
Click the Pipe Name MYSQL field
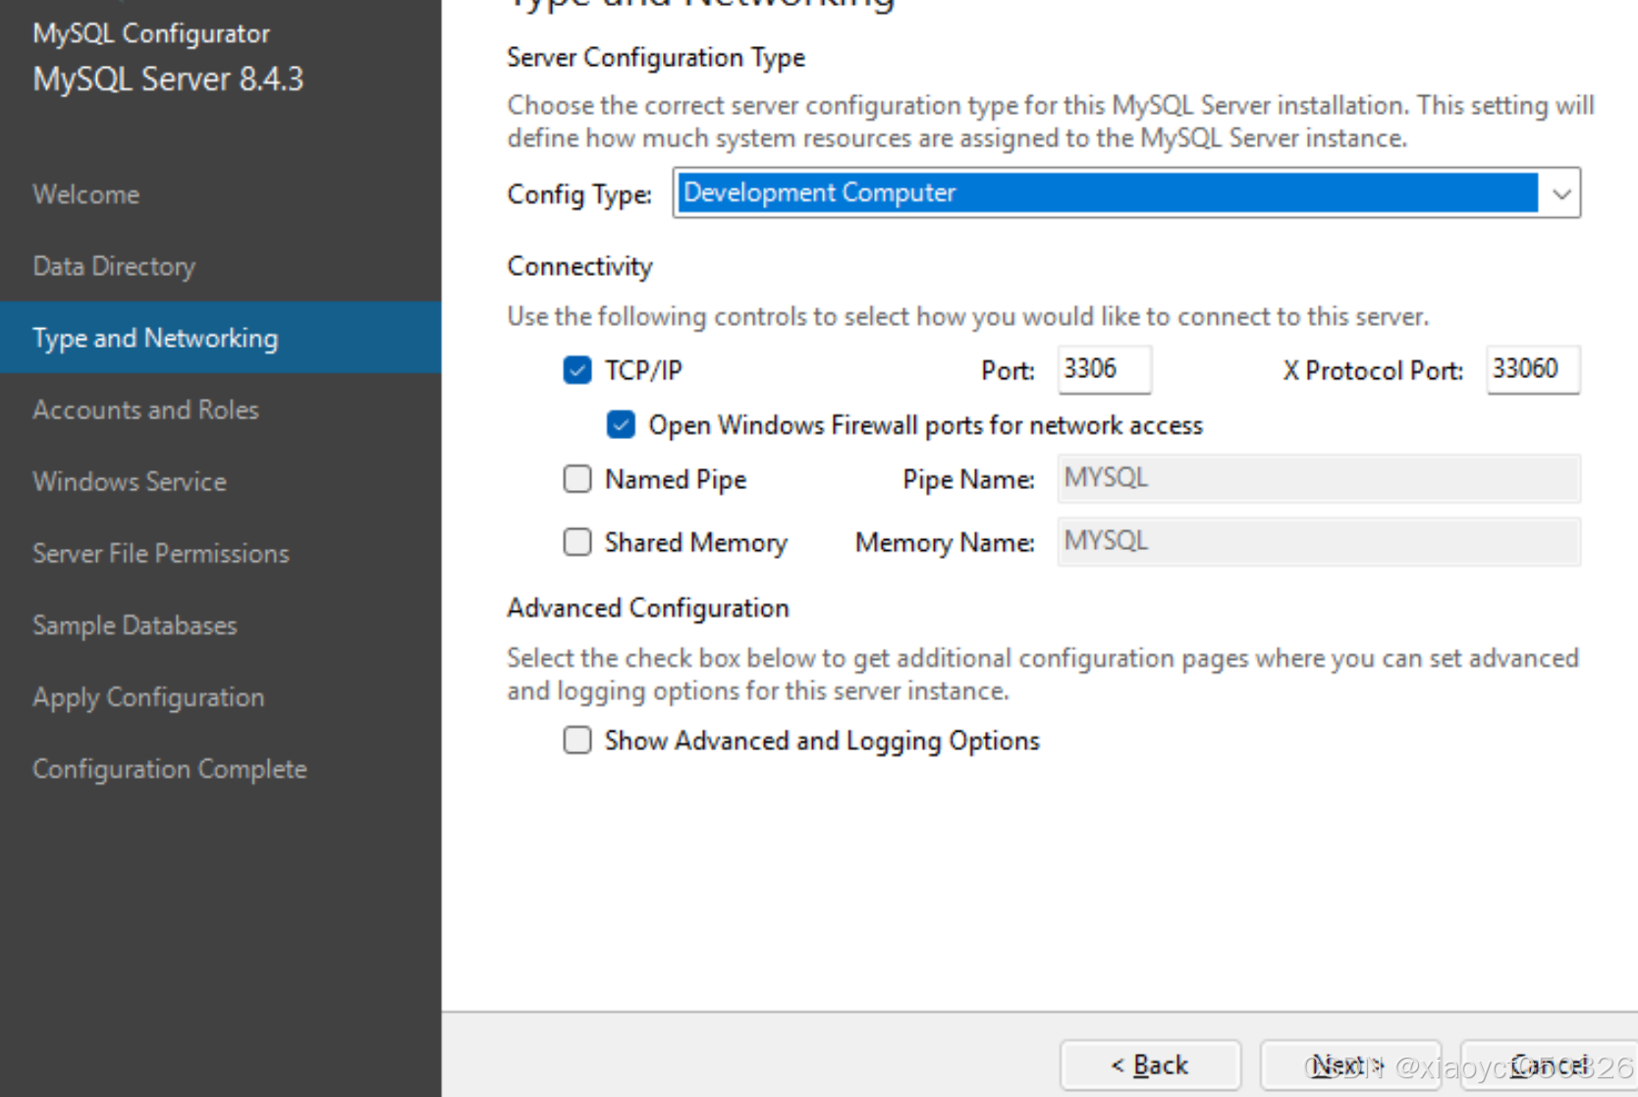coord(1319,478)
